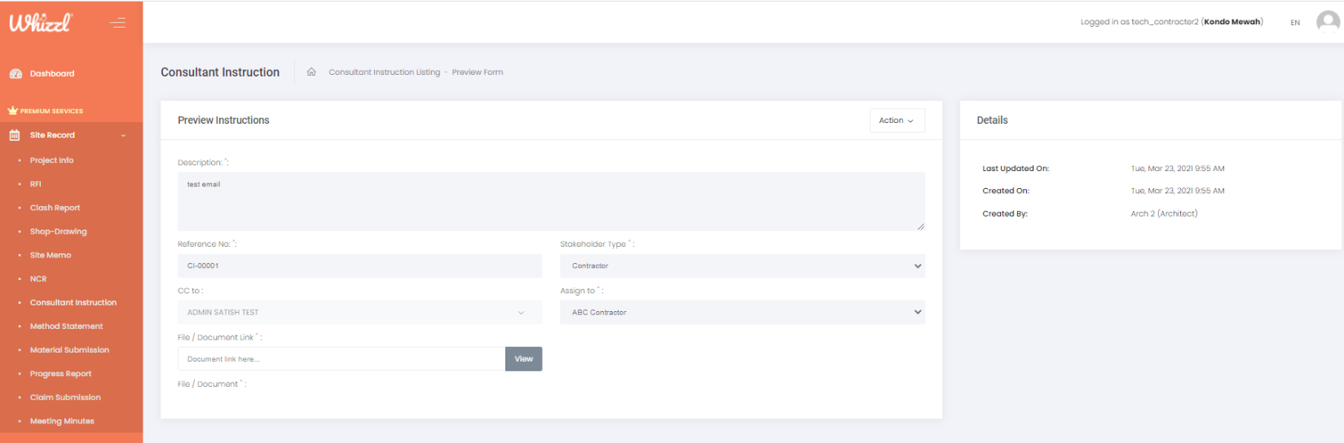The height and width of the screenshot is (443, 1344).
Task: Click the Site Record calendar icon
Action: 15,135
